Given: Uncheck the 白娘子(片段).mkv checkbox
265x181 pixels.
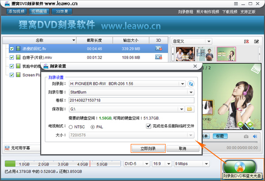Looking at the screenshot, I should (11, 57).
